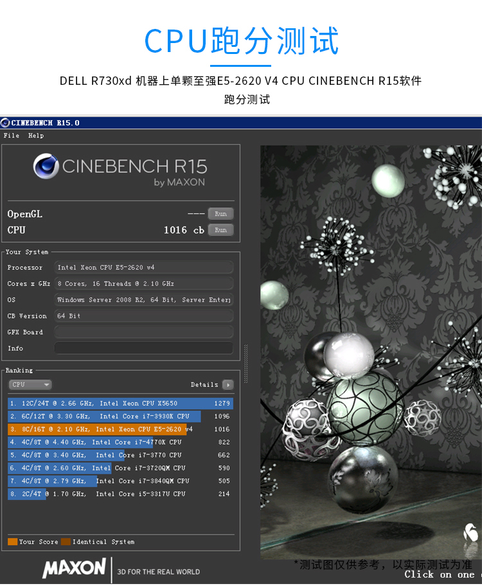Select ranking row Core i7-3720QM

click(120, 468)
